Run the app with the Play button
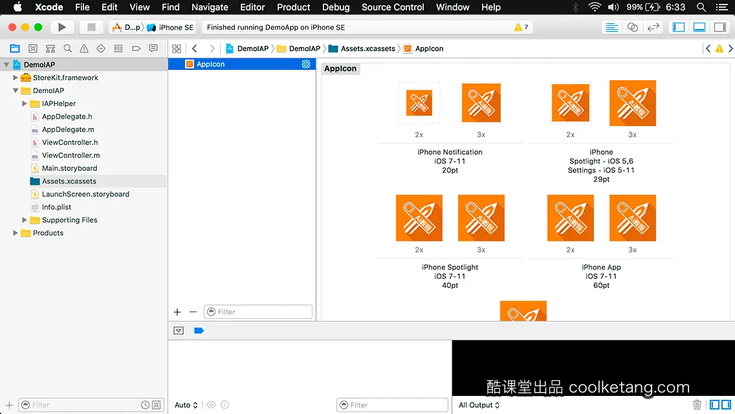 tap(62, 27)
